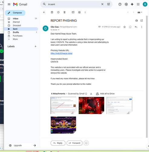Mark the email as unread

tap(73, 12)
